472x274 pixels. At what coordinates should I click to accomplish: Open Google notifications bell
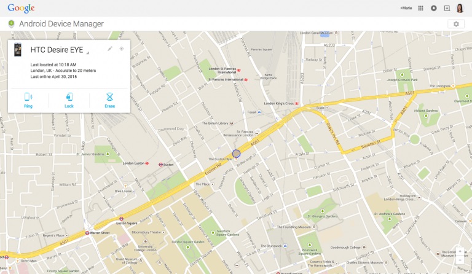pyautogui.click(x=434, y=8)
